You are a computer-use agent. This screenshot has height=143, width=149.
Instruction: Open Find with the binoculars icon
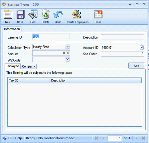pos(33,14)
